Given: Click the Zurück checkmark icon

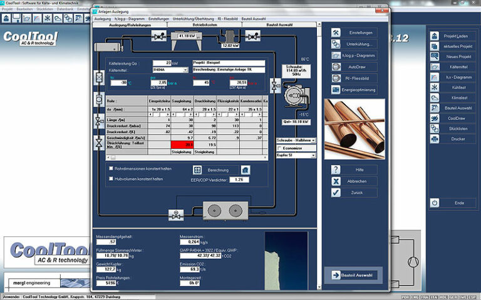Looking at the screenshot, I should (336, 192).
